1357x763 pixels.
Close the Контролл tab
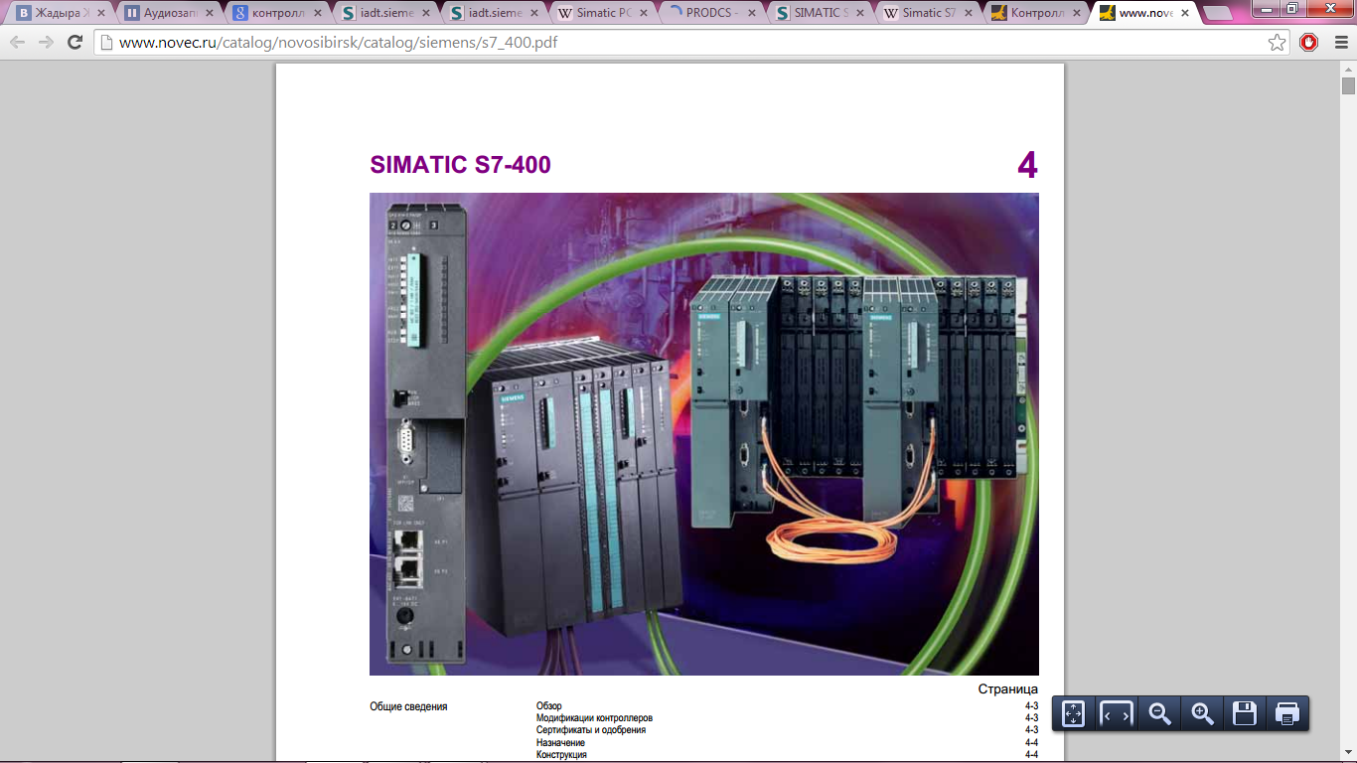click(x=1075, y=14)
